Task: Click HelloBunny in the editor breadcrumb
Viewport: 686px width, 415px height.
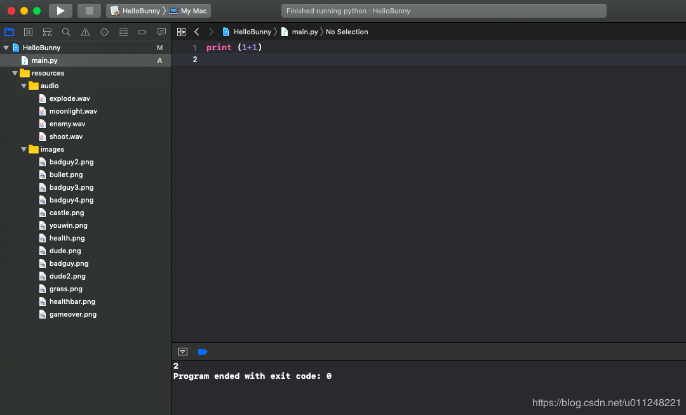Action: 247,32
